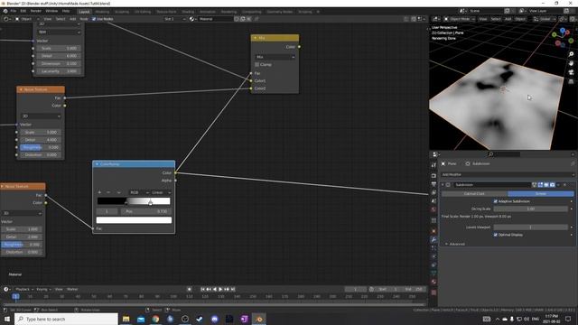Add a ColorRamp stop with plus button

(99, 192)
